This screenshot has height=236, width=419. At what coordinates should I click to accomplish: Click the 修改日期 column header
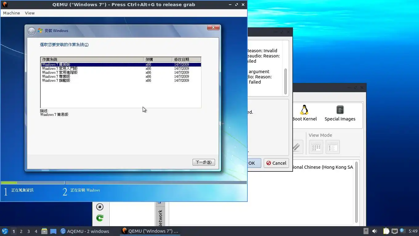click(186, 59)
